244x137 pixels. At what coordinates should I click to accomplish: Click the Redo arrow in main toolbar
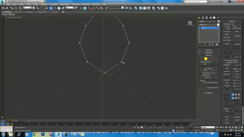(x=7, y=8)
